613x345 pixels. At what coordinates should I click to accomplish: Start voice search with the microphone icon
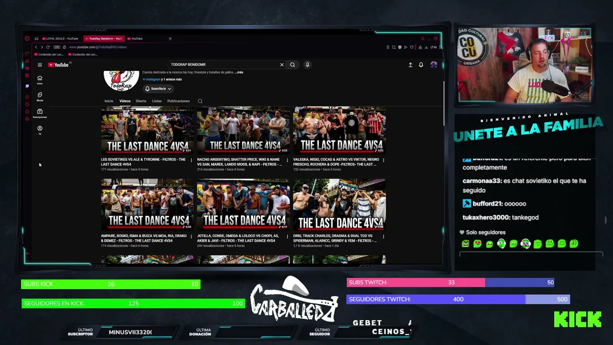307,65
